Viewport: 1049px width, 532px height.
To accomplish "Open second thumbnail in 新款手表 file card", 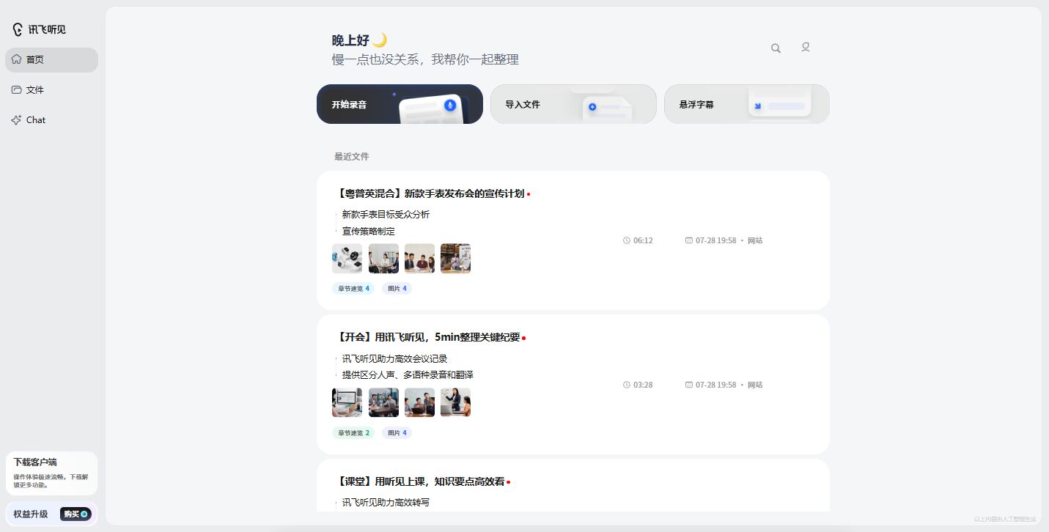I will point(383,259).
